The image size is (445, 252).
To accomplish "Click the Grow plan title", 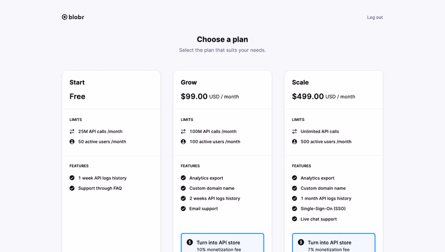I will tap(189, 82).
